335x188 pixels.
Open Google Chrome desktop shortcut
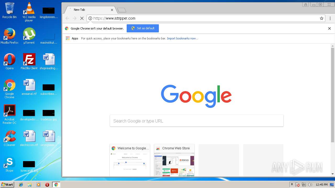[9, 89]
